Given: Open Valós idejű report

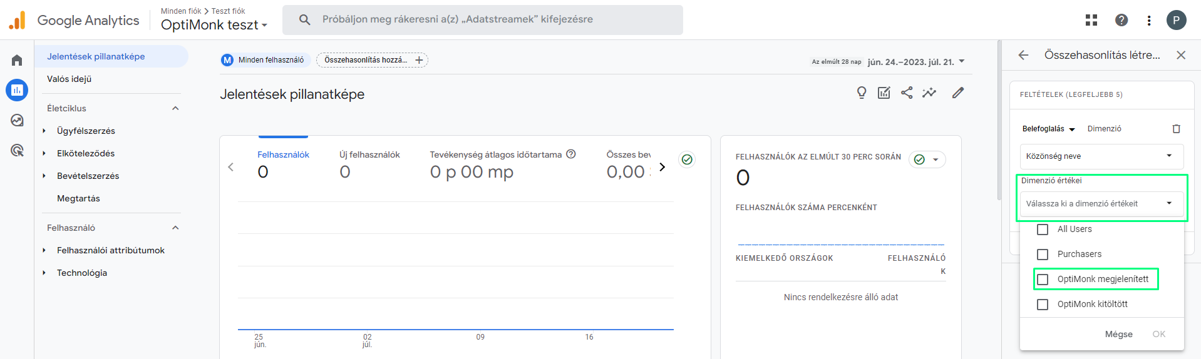Looking at the screenshot, I should pyautogui.click(x=69, y=79).
